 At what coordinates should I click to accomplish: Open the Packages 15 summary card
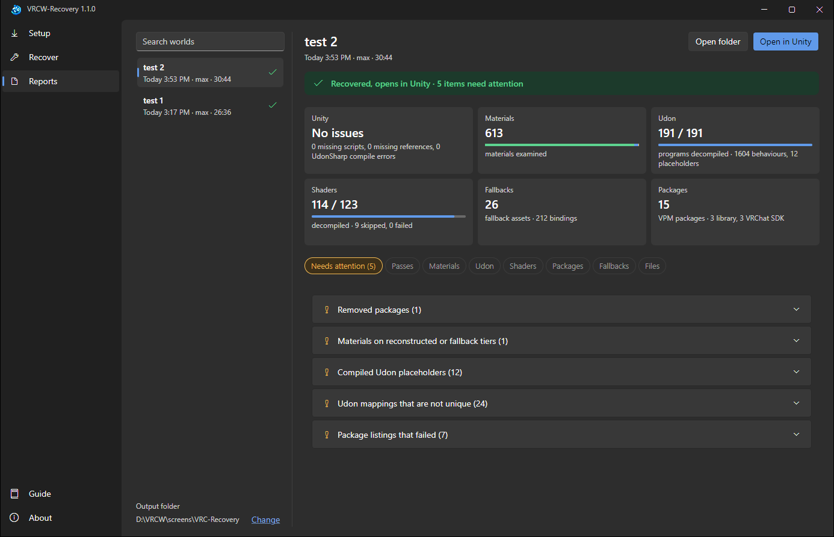735,212
